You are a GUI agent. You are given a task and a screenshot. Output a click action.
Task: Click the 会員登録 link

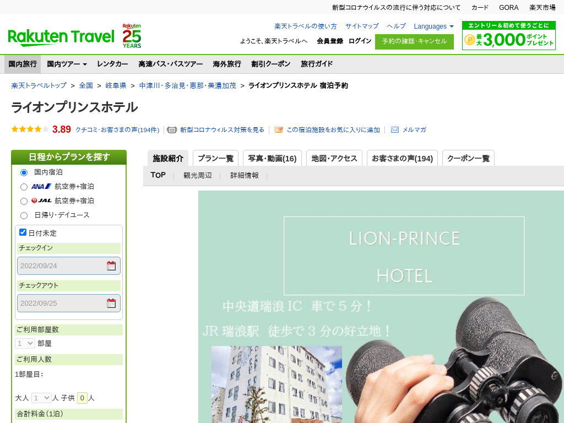(330, 41)
